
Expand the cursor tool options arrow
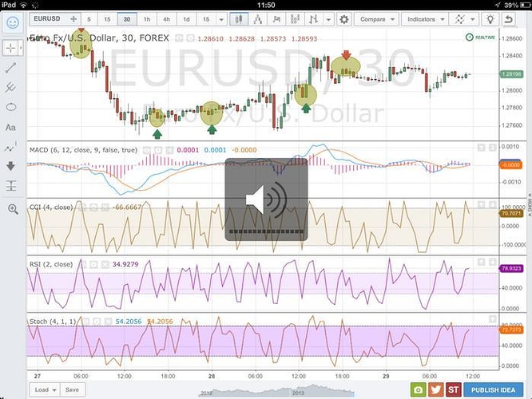[x=21, y=48]
